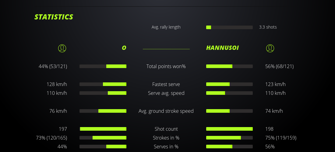Click the left Serve avg. speed bar

(103, 93)
